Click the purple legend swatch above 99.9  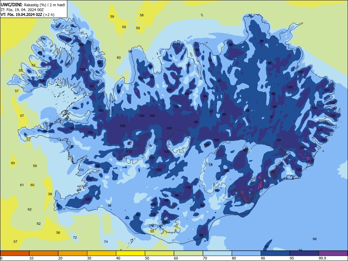[x=333, y=253]
